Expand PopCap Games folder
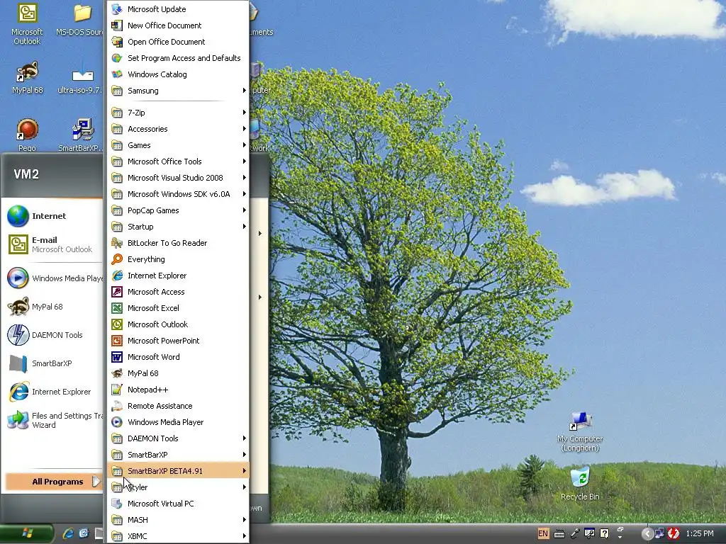 (178, 210)
